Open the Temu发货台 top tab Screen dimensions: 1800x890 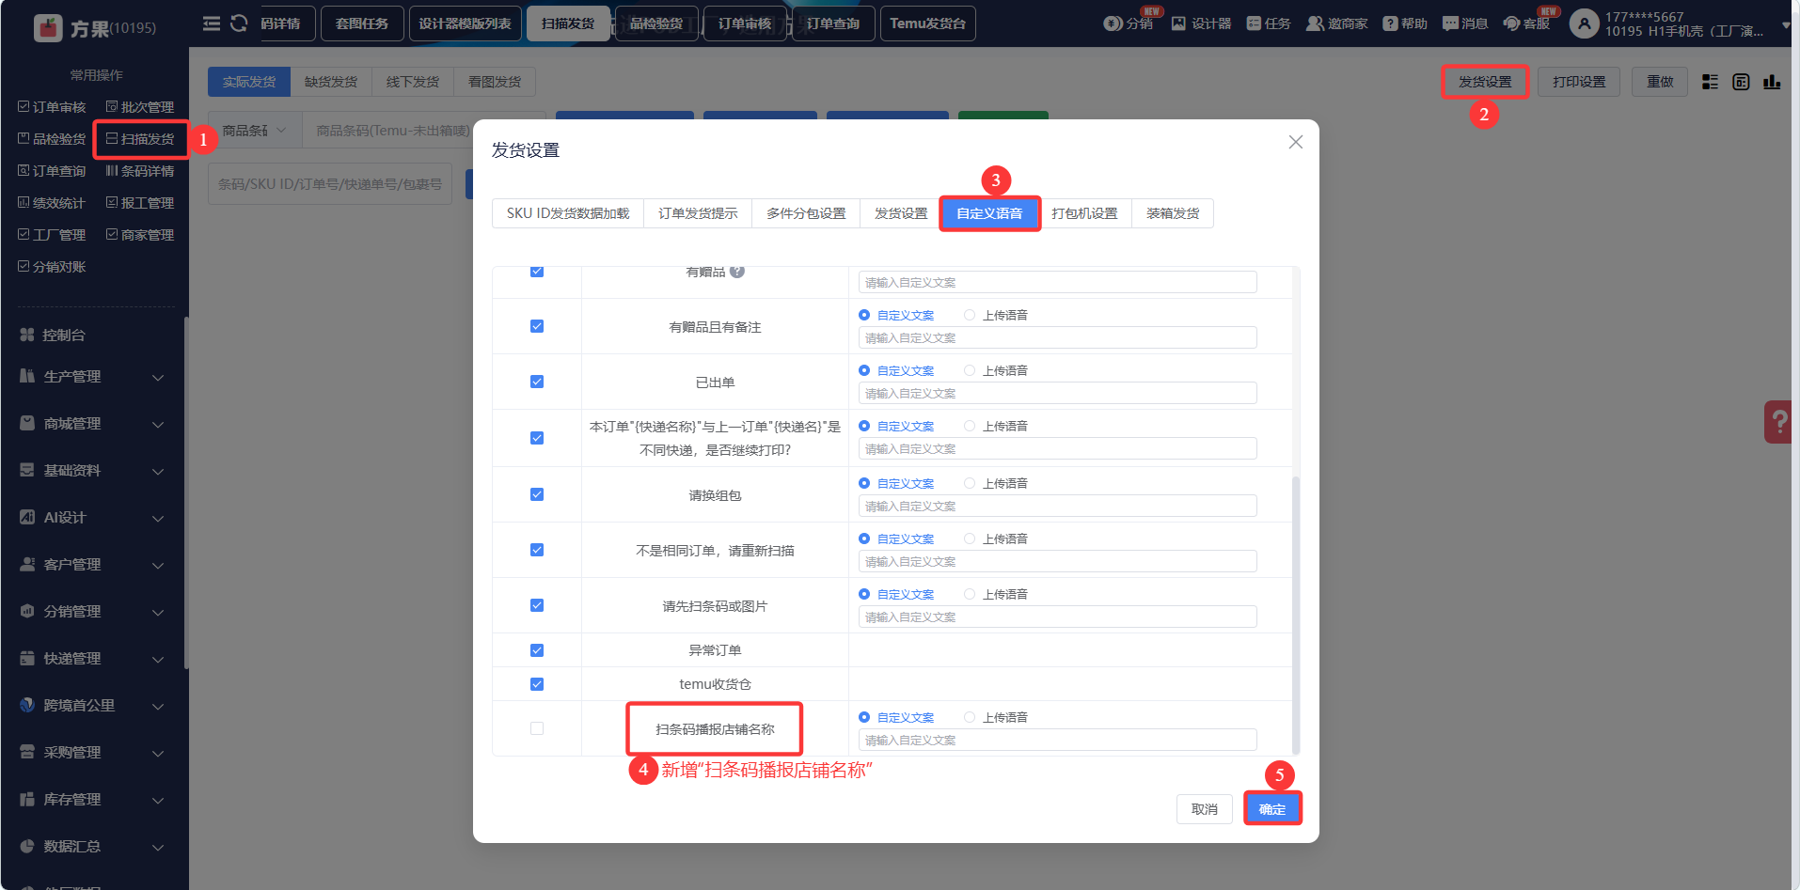pyautogui.click(x=927, y=23)
